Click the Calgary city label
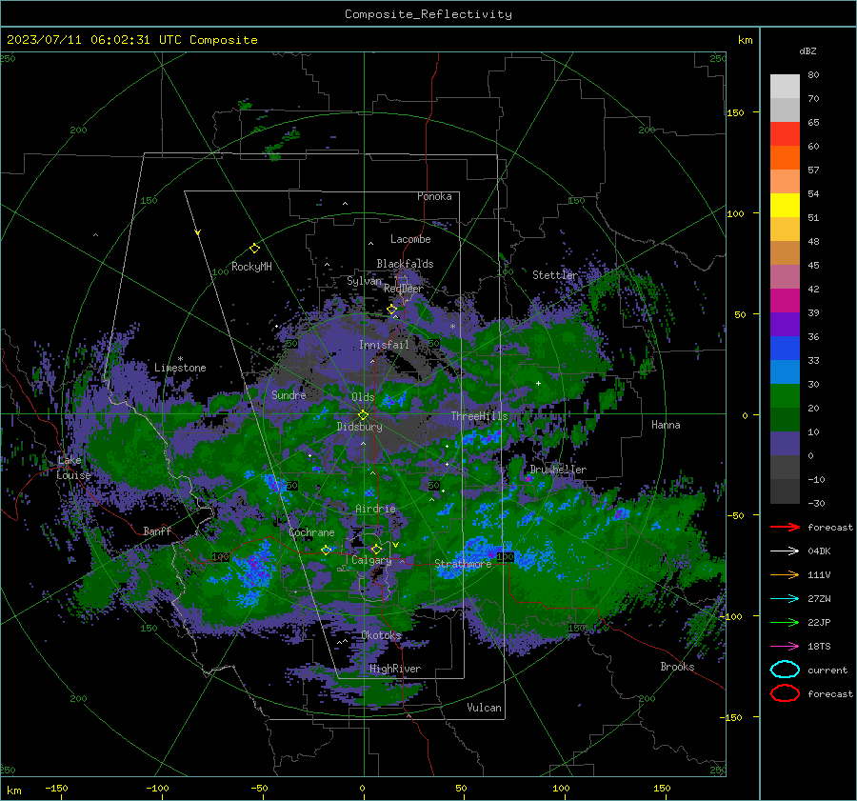Image resolution: width=857 pixels, height=801 pixels. point(371,560)
